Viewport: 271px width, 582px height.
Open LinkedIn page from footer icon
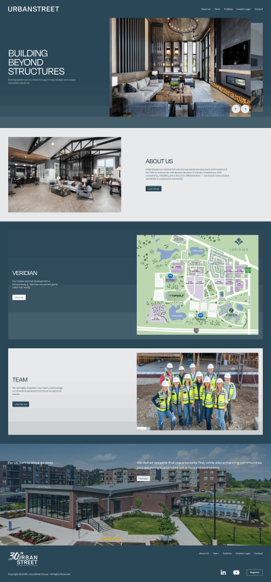coord(223,573)
